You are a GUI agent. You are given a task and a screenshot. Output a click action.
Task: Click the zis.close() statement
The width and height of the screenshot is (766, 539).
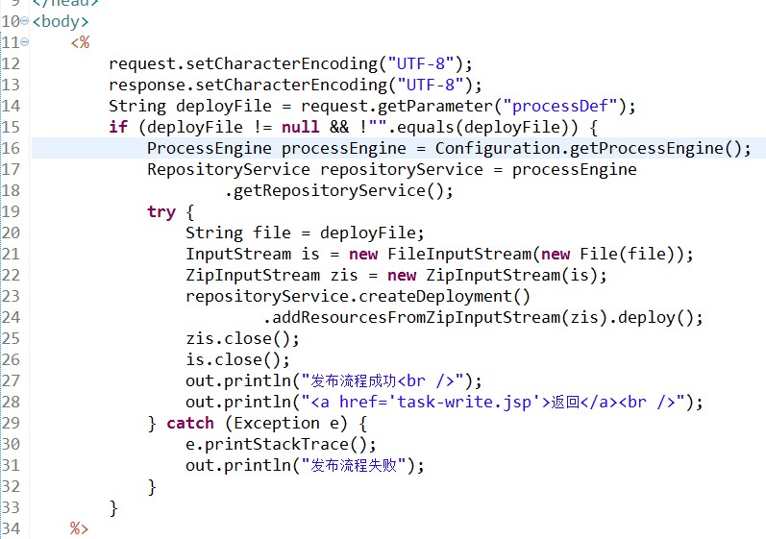[x=242, y=338]
